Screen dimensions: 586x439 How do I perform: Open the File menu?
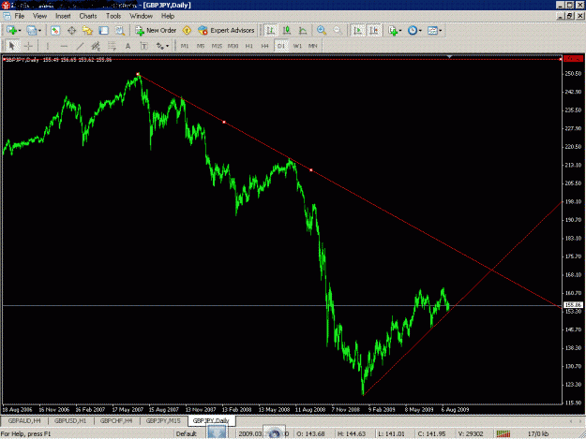(20, 16)
